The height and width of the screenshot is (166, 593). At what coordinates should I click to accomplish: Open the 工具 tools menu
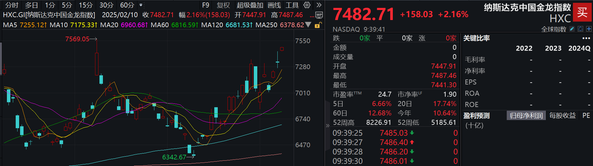coord(292,5)
